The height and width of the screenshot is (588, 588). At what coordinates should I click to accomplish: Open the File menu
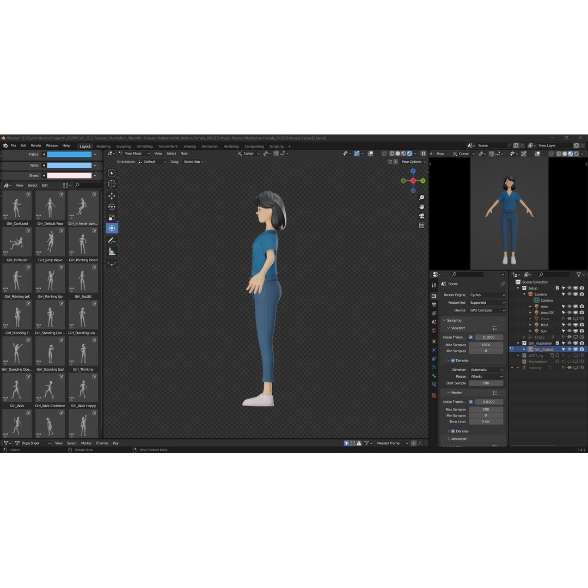[13, 145]
